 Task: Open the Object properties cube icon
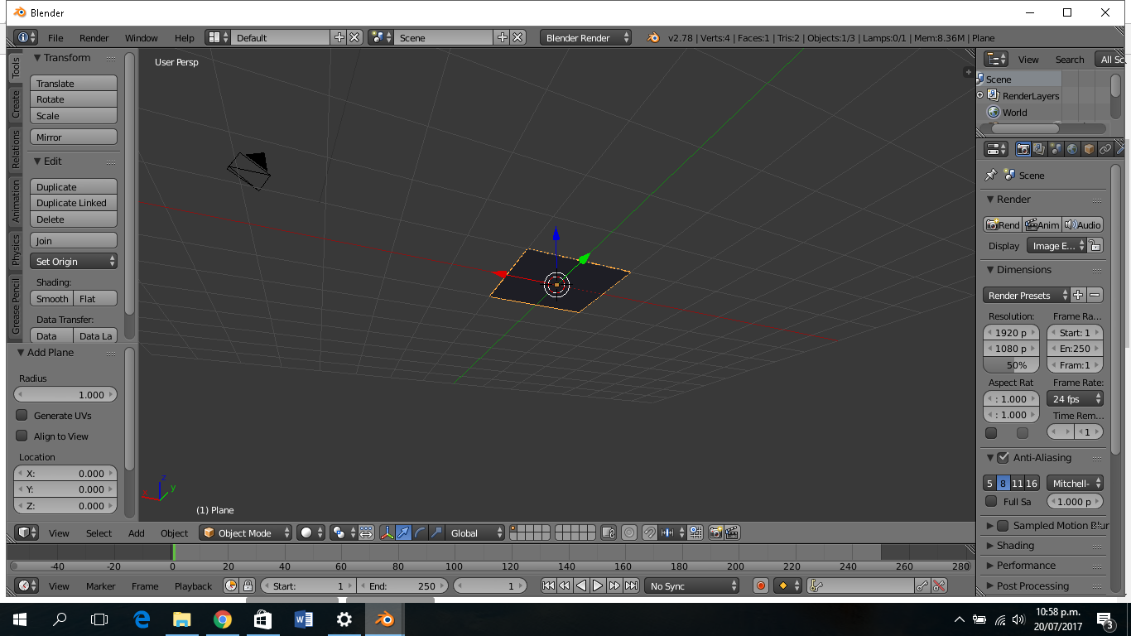(x=1089, y=149)
